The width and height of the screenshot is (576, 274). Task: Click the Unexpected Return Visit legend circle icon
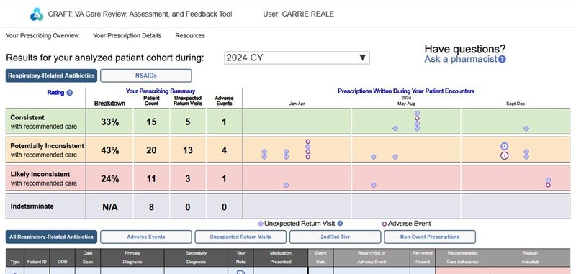(x=261, y=224)
